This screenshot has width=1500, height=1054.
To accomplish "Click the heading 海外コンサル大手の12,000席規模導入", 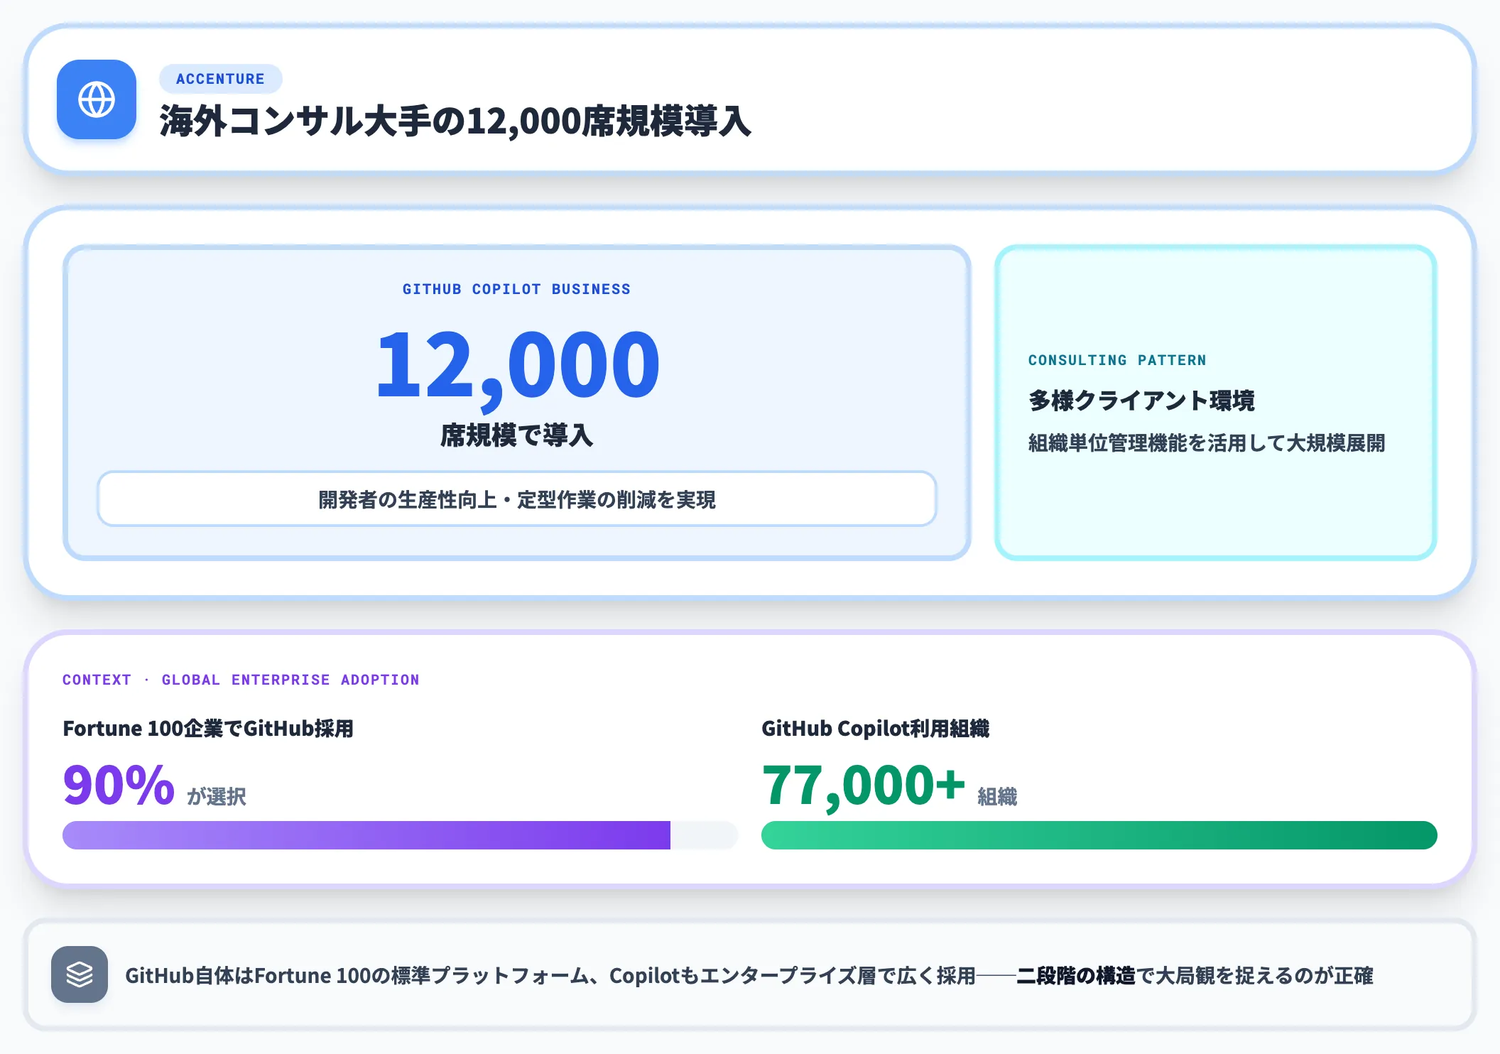I will tap(455, 121).
